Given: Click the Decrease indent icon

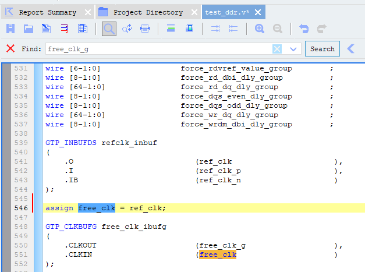Looking at the screenshot, I should point(233,29).
